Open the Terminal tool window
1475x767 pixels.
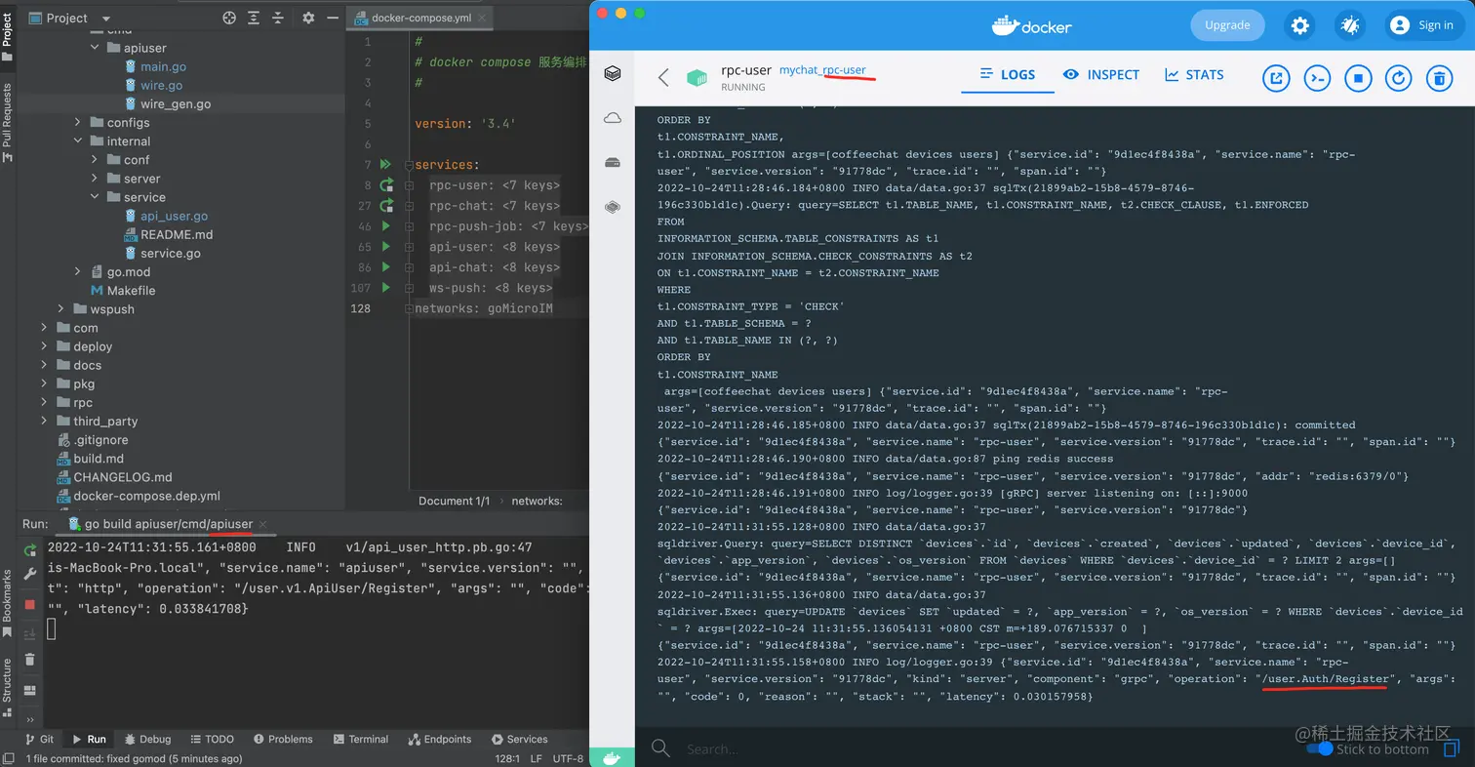pos(360,739)
